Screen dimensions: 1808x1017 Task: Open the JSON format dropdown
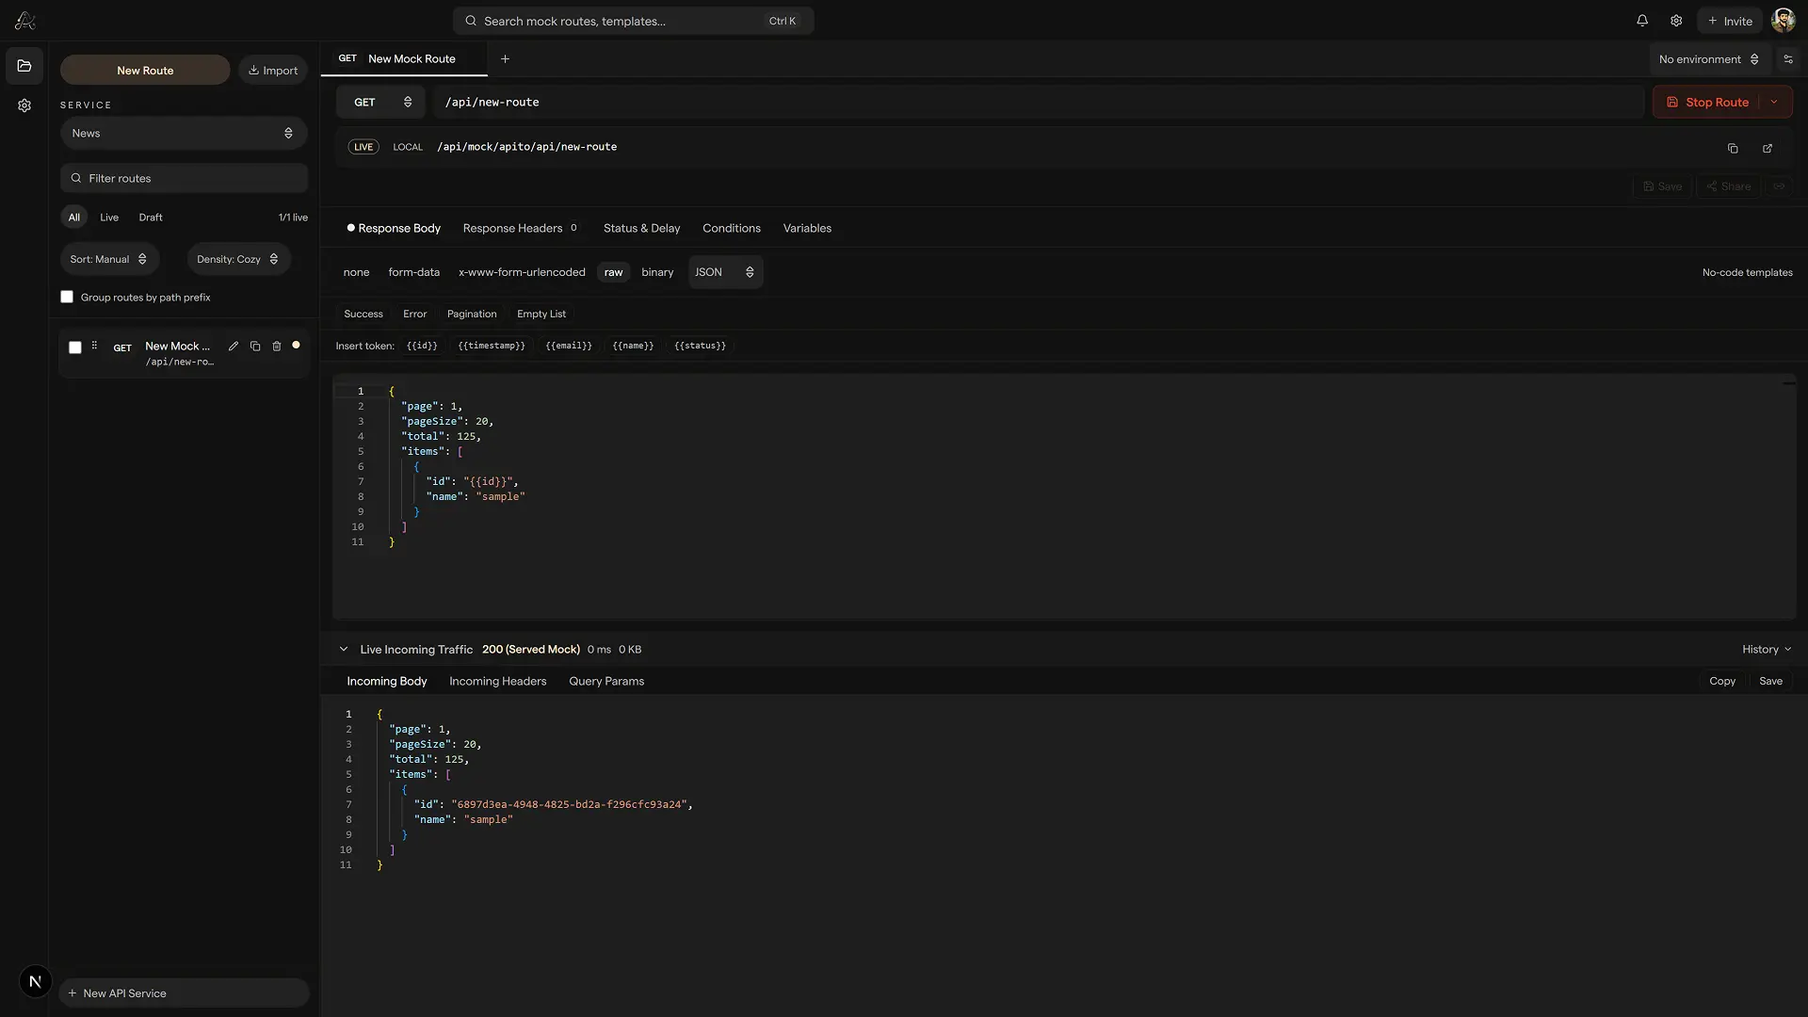725,272
